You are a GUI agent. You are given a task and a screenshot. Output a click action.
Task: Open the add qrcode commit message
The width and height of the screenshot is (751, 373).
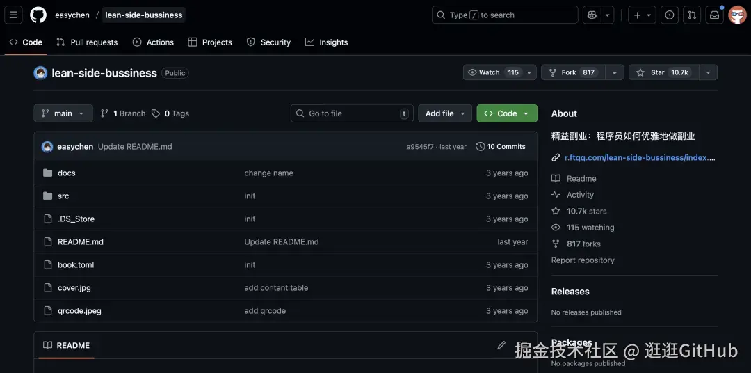pyautogui.click(x=265, y=311)
